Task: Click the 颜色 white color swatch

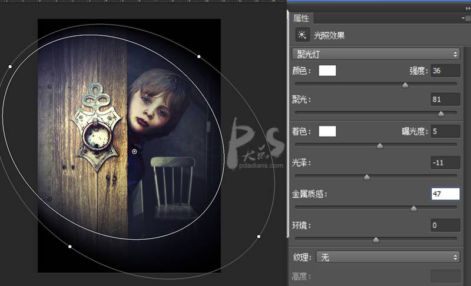Action: 327,71
